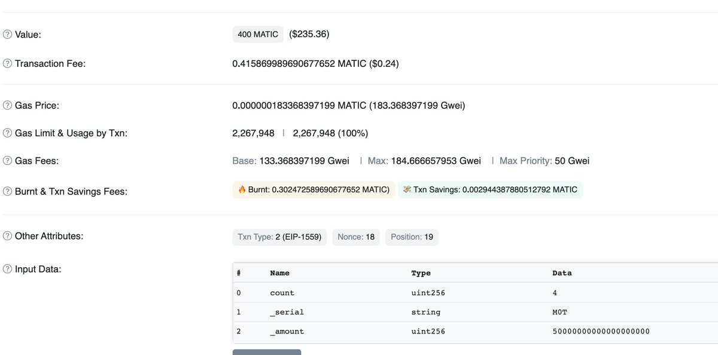Select the Transaction Fee label

50,63
